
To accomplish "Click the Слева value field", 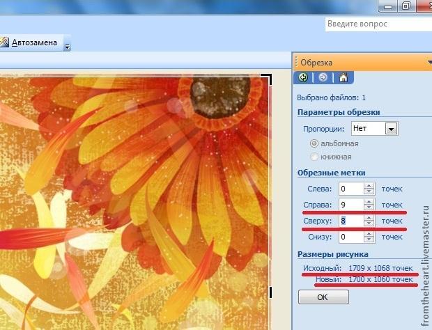I will click(351, 189).
